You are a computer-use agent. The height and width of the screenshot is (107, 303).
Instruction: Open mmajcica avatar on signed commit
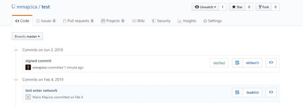pyautogui.click(x=28, y=68)
